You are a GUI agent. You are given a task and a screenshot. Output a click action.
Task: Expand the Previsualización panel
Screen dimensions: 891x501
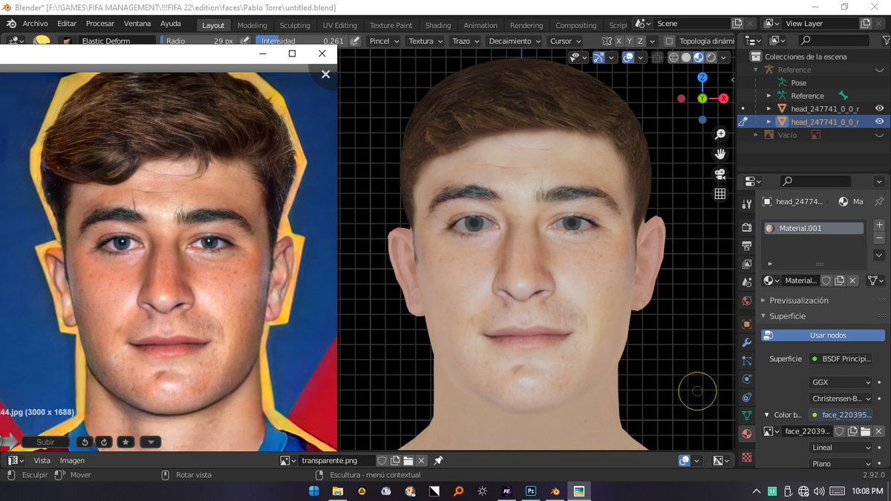799,301
